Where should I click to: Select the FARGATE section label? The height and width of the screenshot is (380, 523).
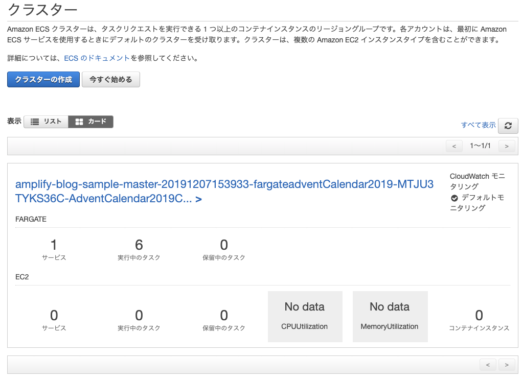tap(30, 219)
